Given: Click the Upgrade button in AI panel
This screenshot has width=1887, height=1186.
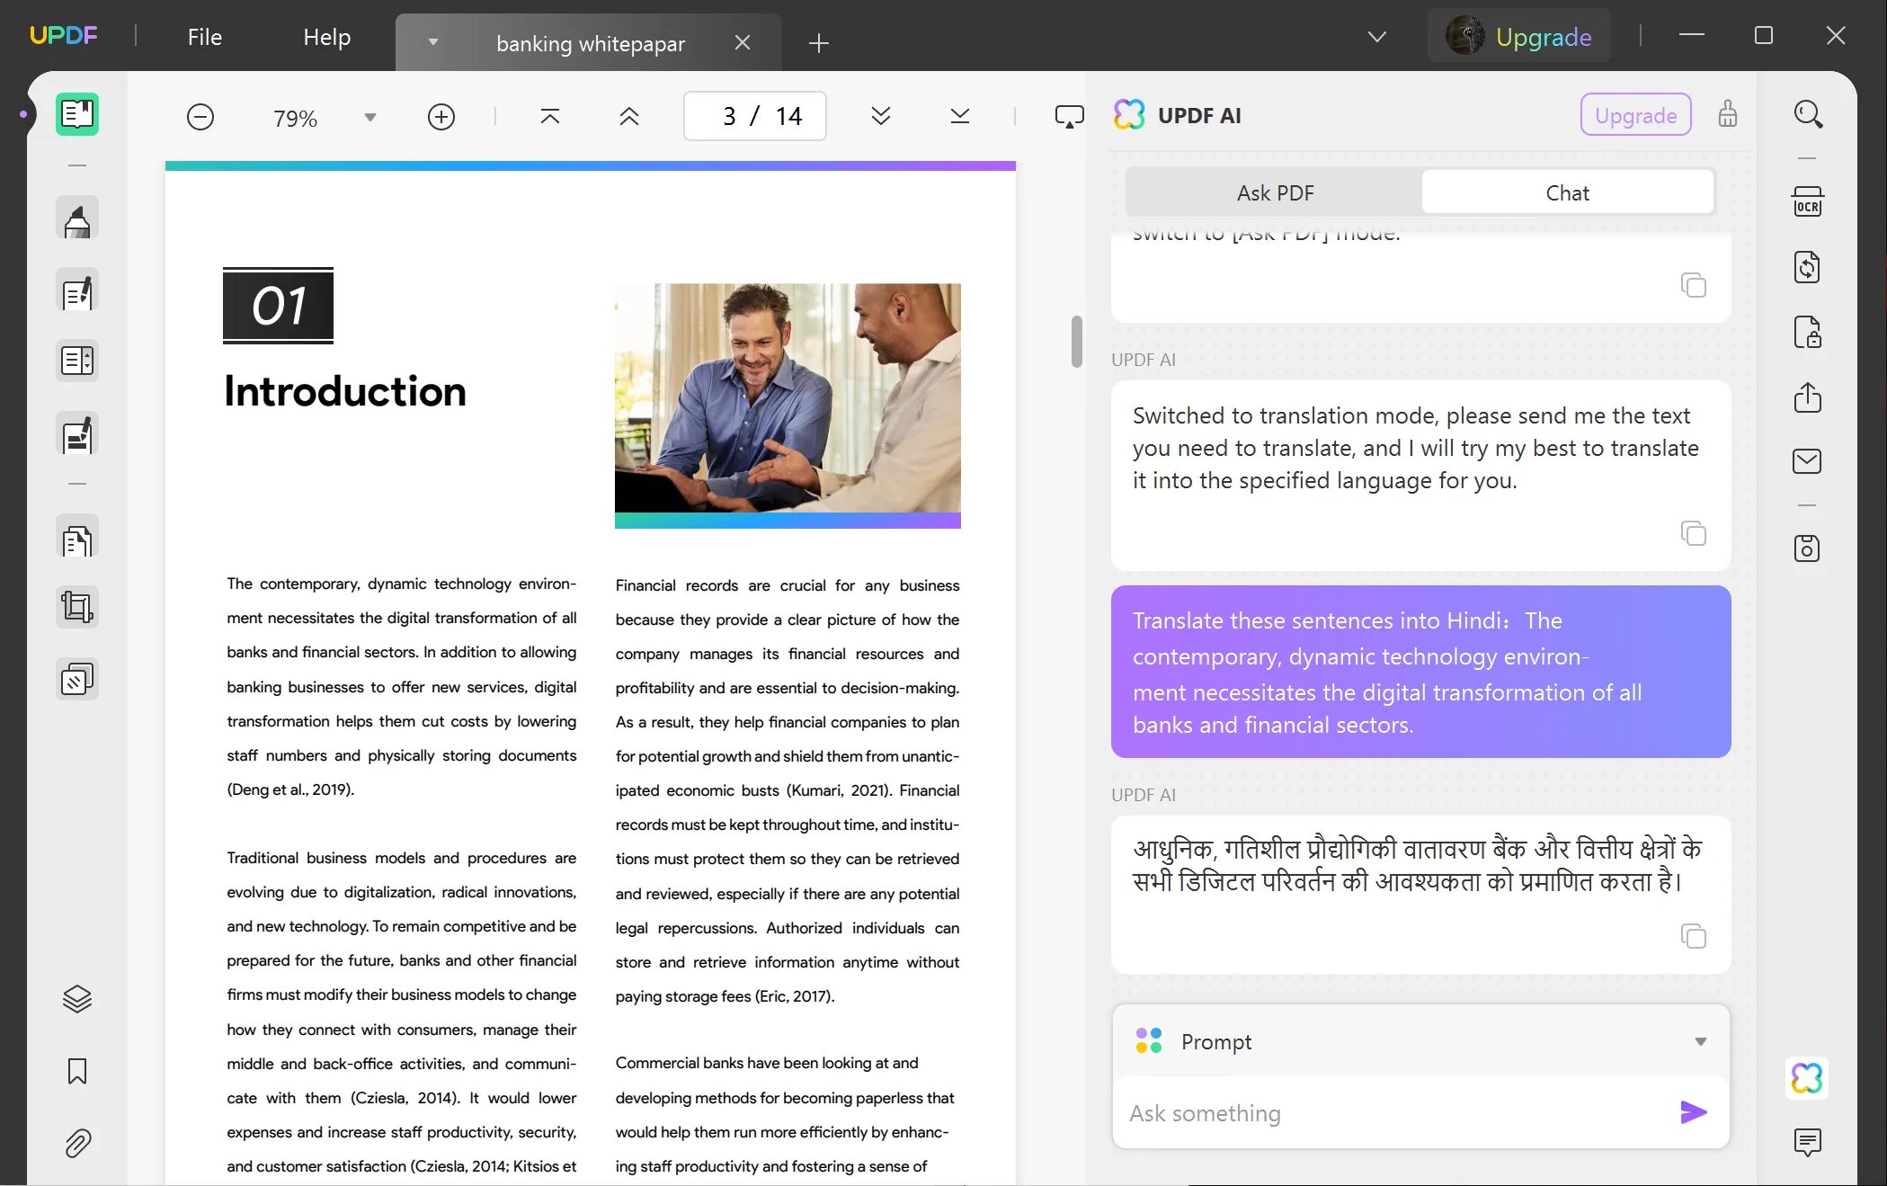Looking at the screenshot, I should [x=1634, y=115].
